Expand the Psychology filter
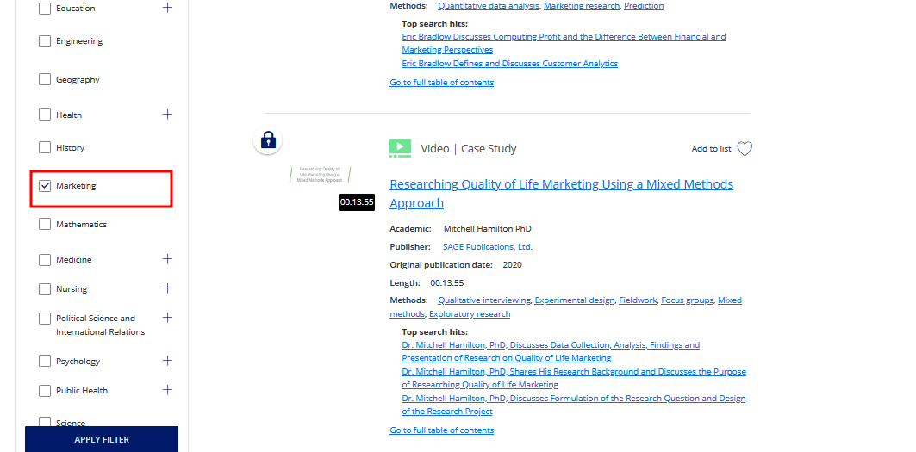 [x=167, y=361]
